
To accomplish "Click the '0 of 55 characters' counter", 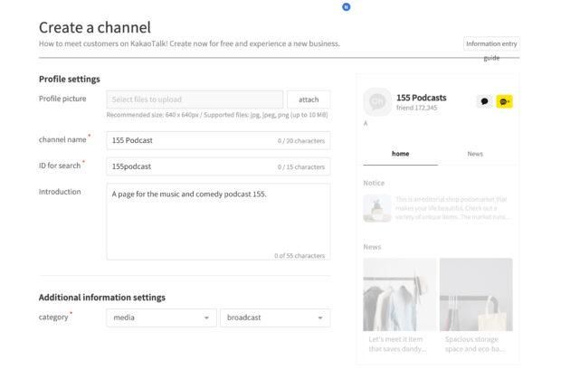I will point(300,256).
